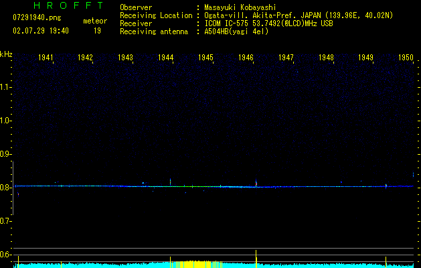Click the dense yellow detection band near 1945
421x268 pixels.
point(199,264)
